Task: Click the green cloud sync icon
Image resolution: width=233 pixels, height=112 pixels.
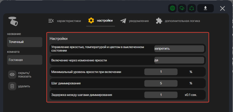Action: coord(182,8)
